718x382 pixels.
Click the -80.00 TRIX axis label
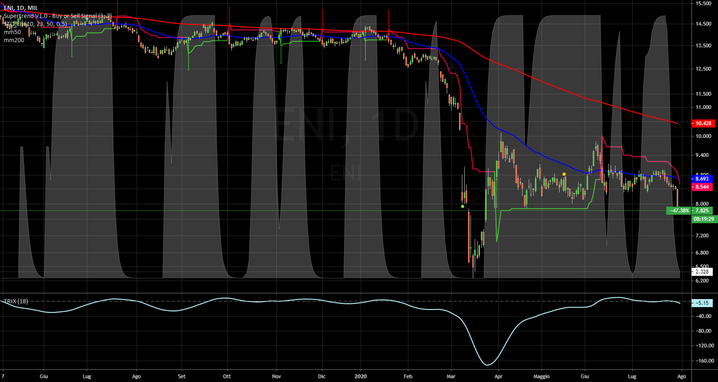tap(703, 331)
